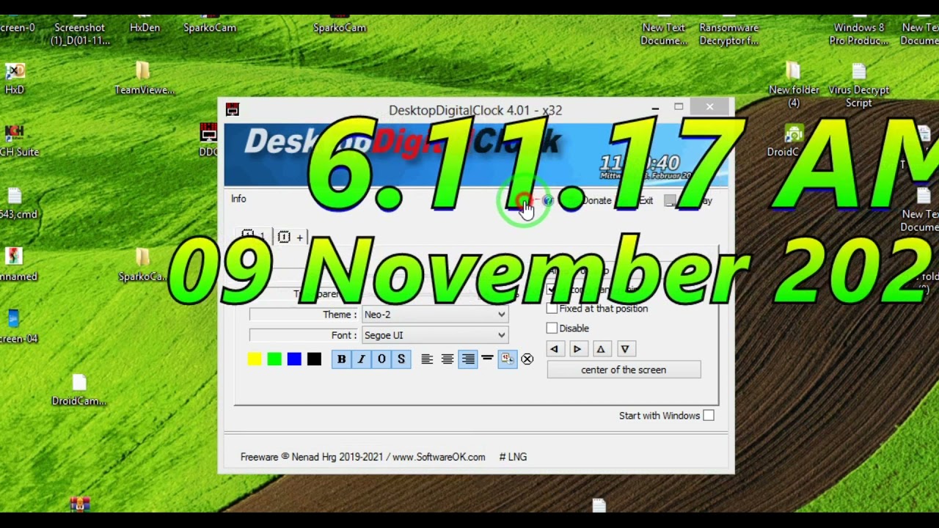This screenshot has height=528, width=939.
Task: Click the globe icon in toolbar
Action: (x=548, y=200)
